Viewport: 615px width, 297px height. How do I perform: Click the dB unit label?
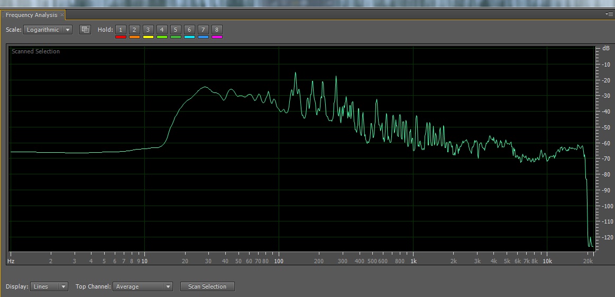(x=605, y=49)
